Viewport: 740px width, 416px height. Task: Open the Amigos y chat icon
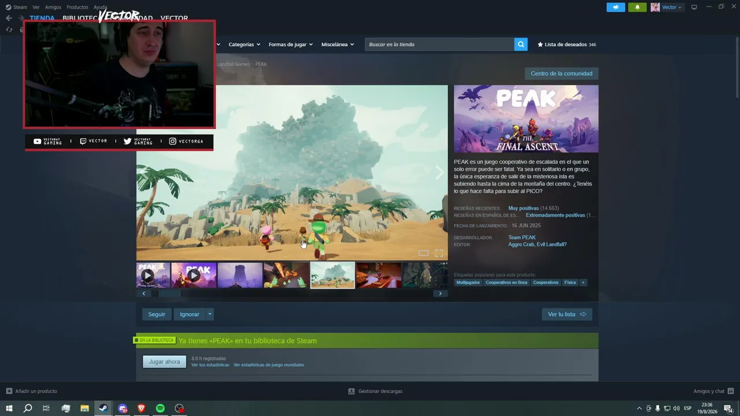[731, 391]
